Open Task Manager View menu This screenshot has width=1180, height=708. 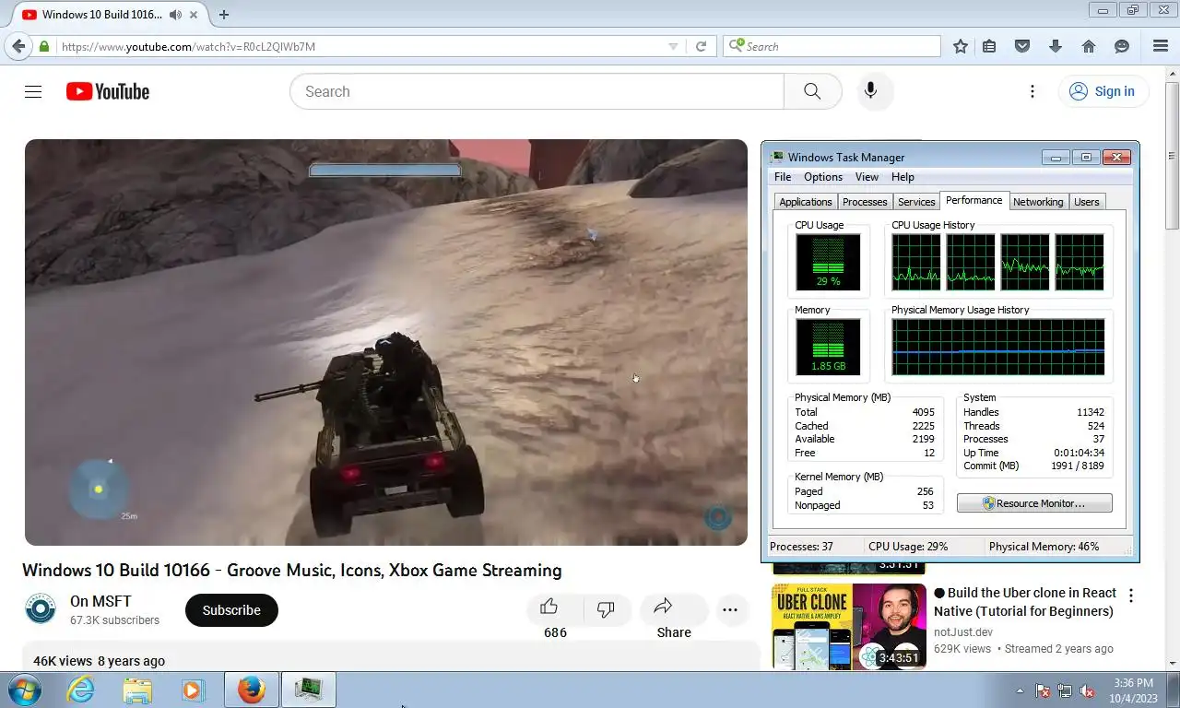click(x=867, y=177)
